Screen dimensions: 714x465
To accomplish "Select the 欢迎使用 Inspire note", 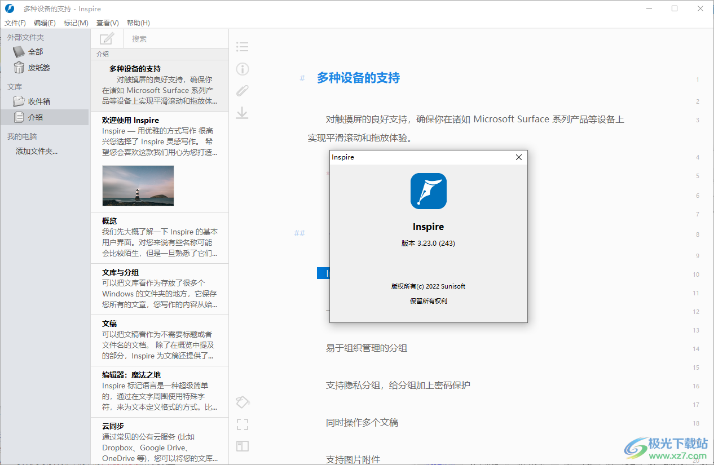I will click(x=131, y=119).
